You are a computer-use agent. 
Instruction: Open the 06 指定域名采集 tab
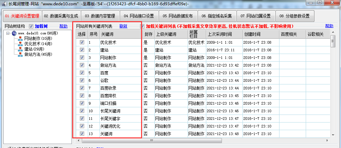click(x=217, y=16)
